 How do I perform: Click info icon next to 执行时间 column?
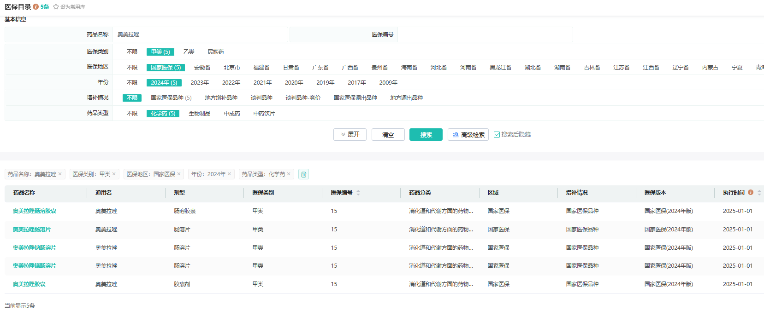click(751, 192)
